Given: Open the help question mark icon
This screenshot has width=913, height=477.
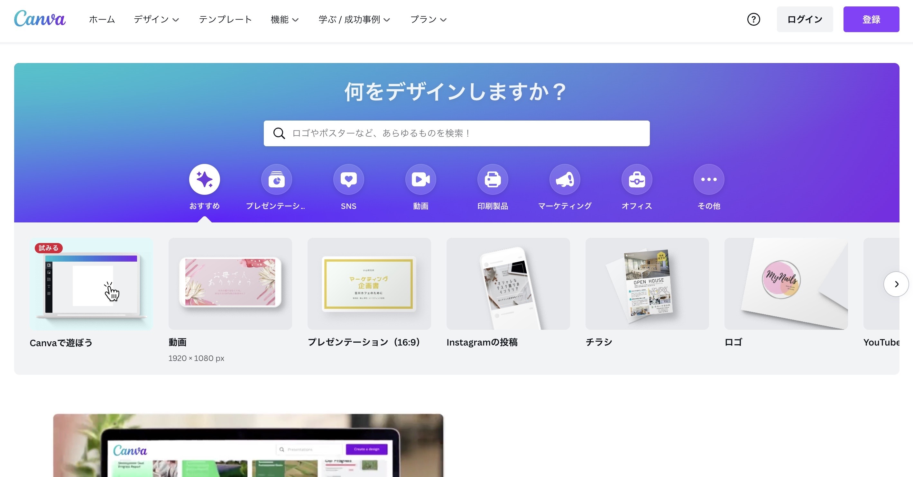Looking at the screenshot, I should point(753,20).
